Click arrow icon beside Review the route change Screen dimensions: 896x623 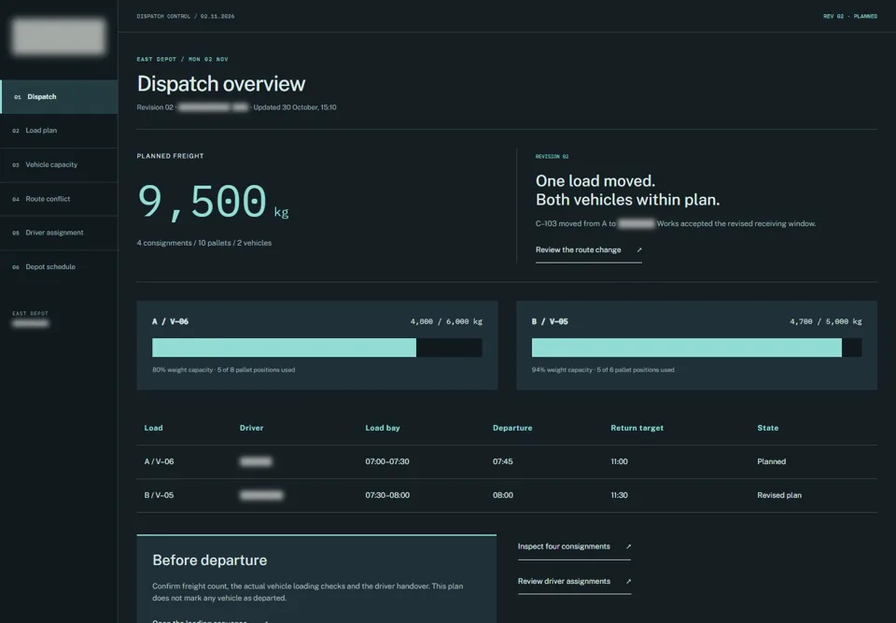point(638,250)
